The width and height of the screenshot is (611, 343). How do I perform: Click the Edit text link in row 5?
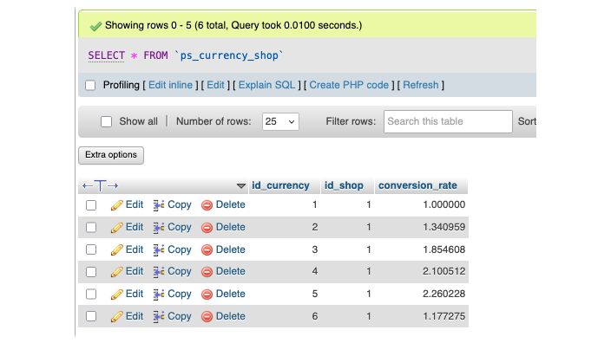click(x=135, y=294)
